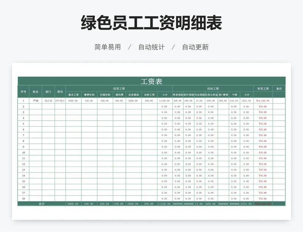Select the 业务提成 header cell
The width and height of the screenshot is (303, 232).
click(134, 95)
